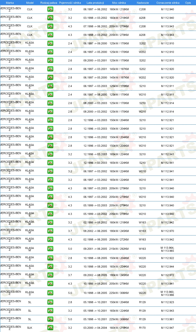Select fuel icon for KLASA E 2.4 S210
The height and width of the screenshot is (332, 196).
[x=50, y=86]
